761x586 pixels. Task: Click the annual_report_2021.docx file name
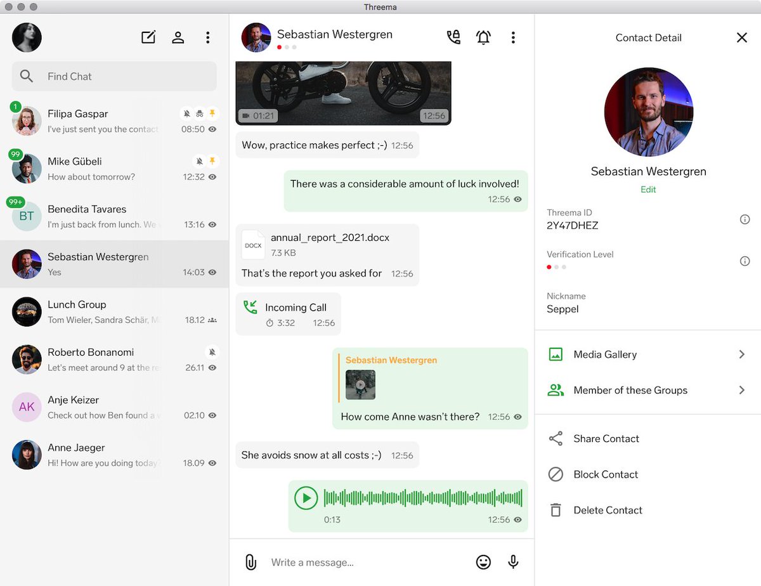tap(330, 238)
